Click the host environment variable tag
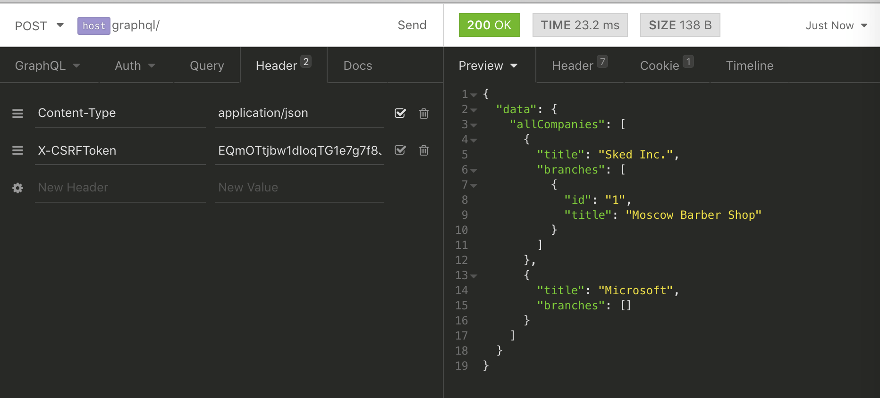 (x=93, y=25)
